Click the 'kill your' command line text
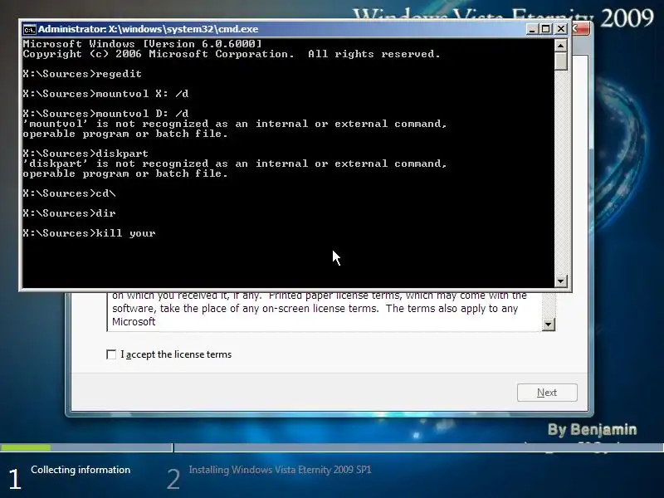 pos(126,233)
